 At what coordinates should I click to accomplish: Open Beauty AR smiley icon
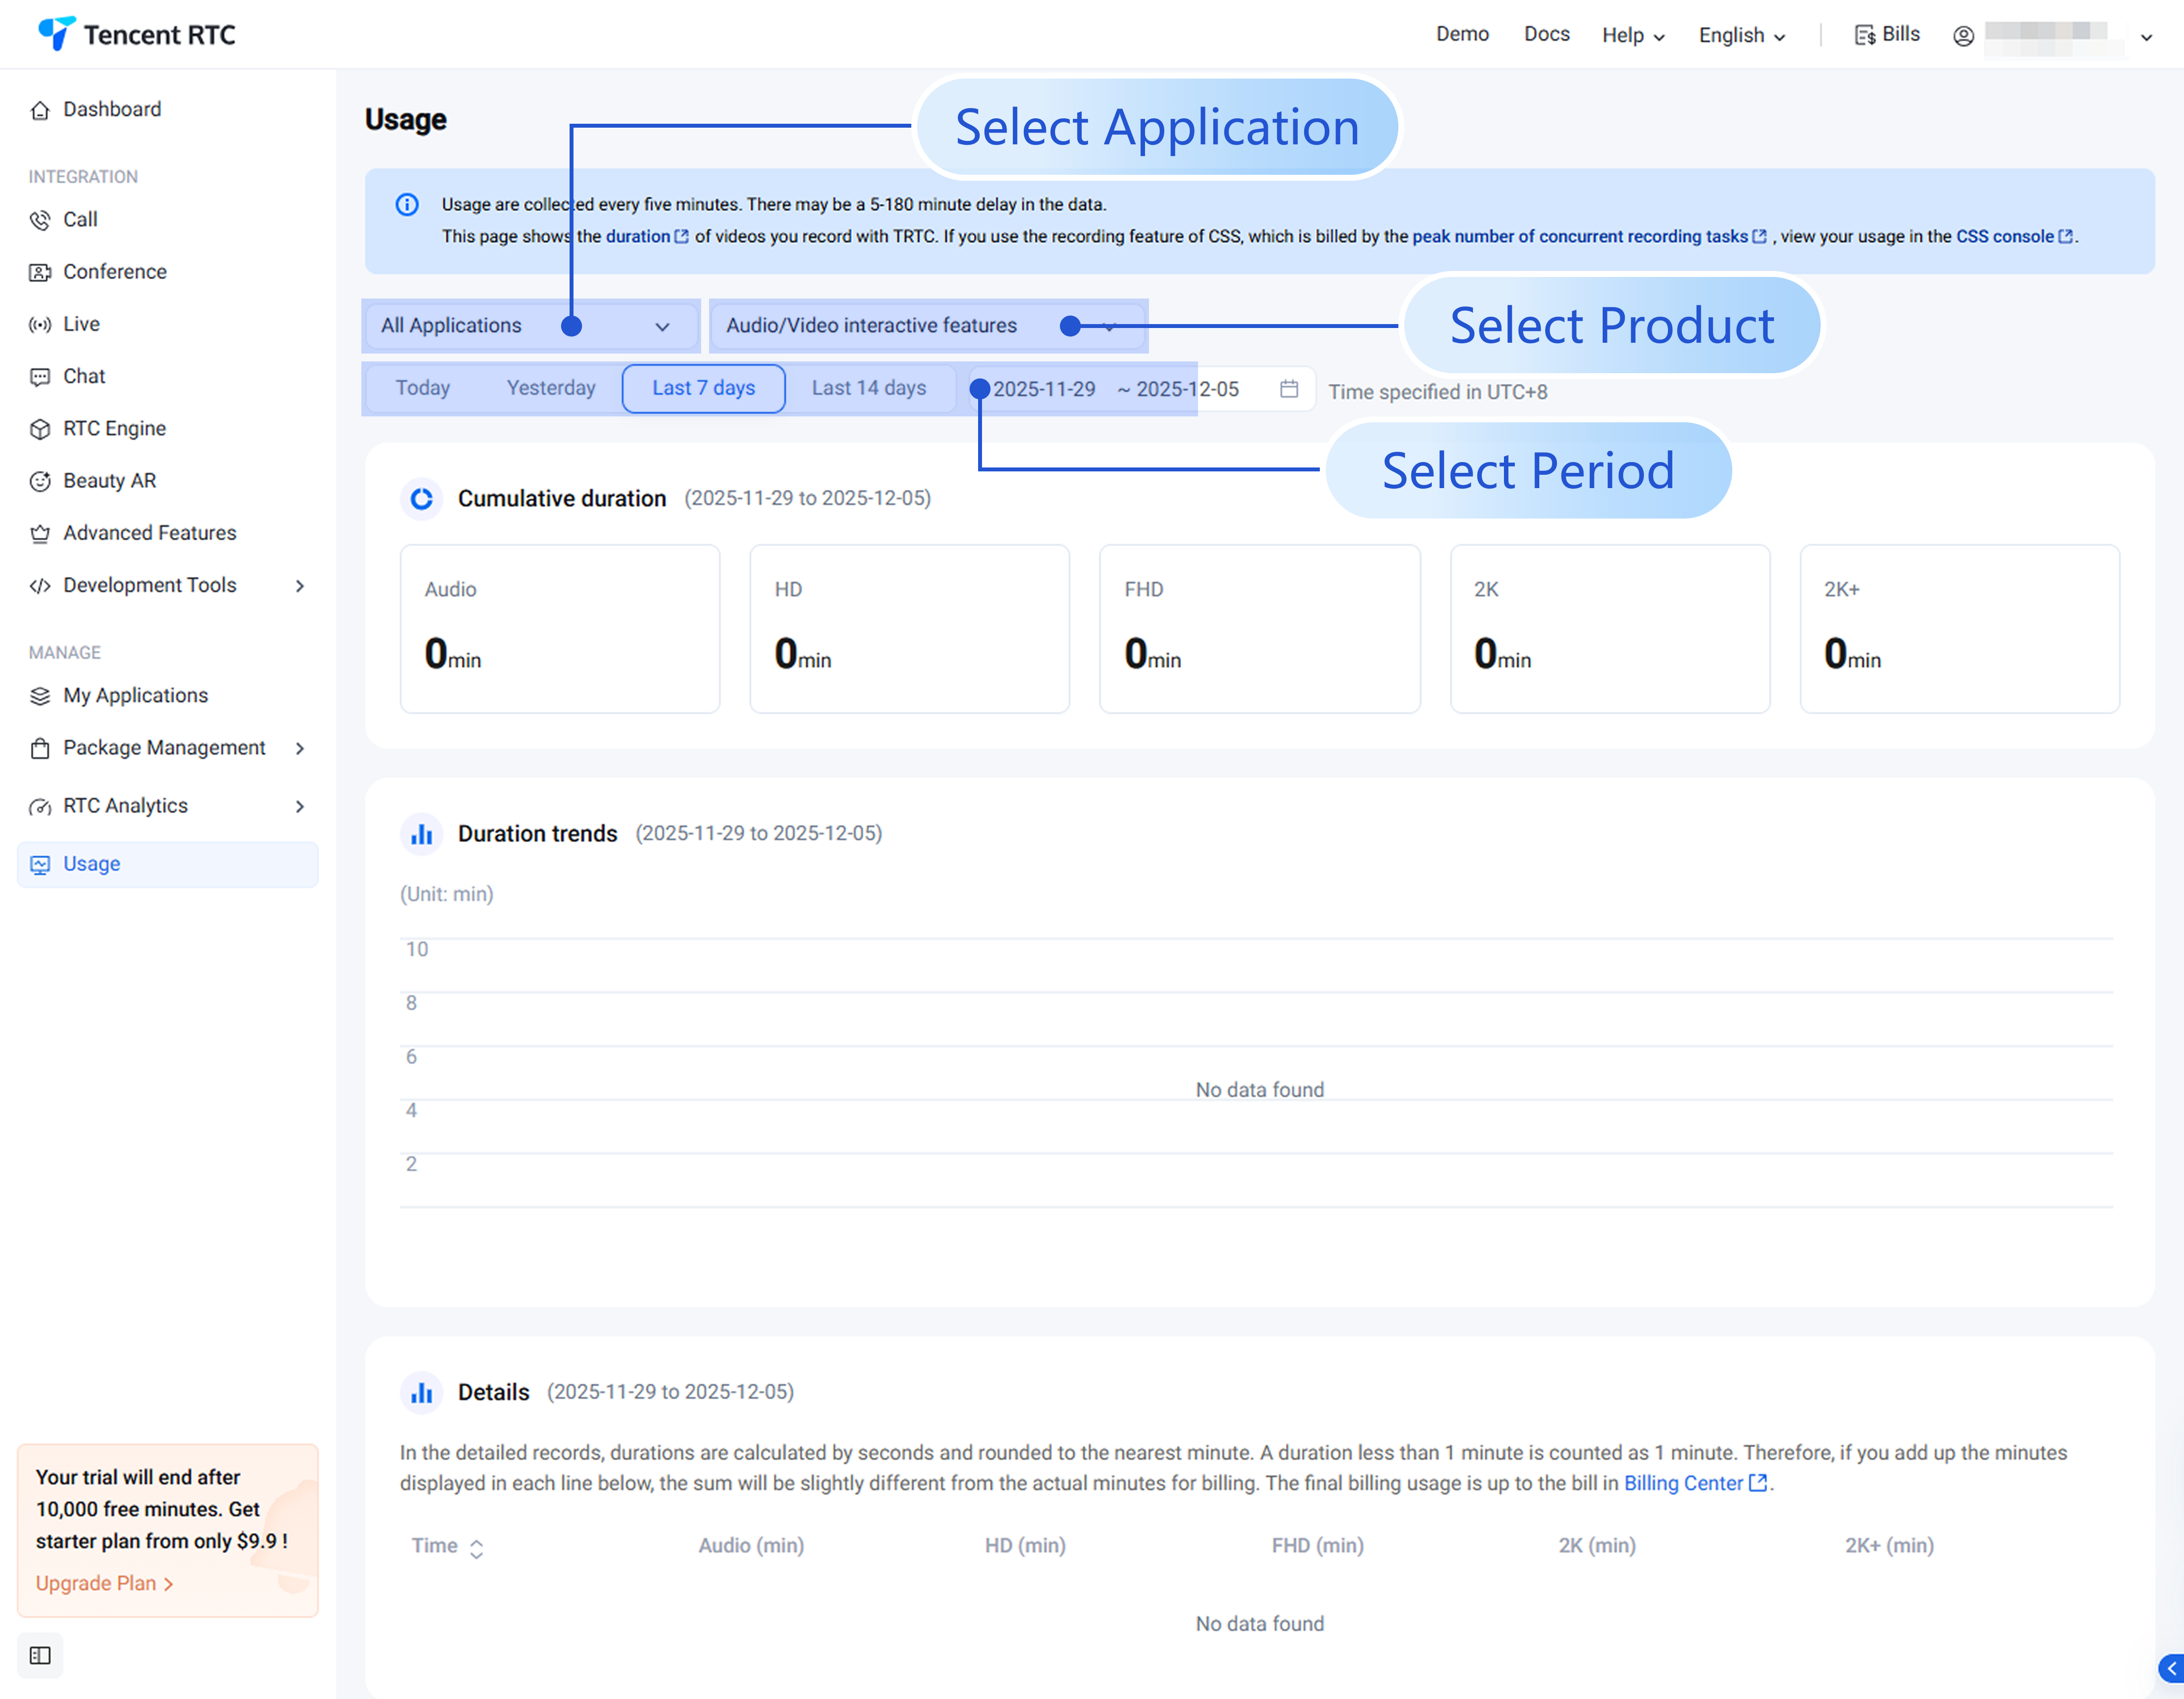[x=40, y=481]
